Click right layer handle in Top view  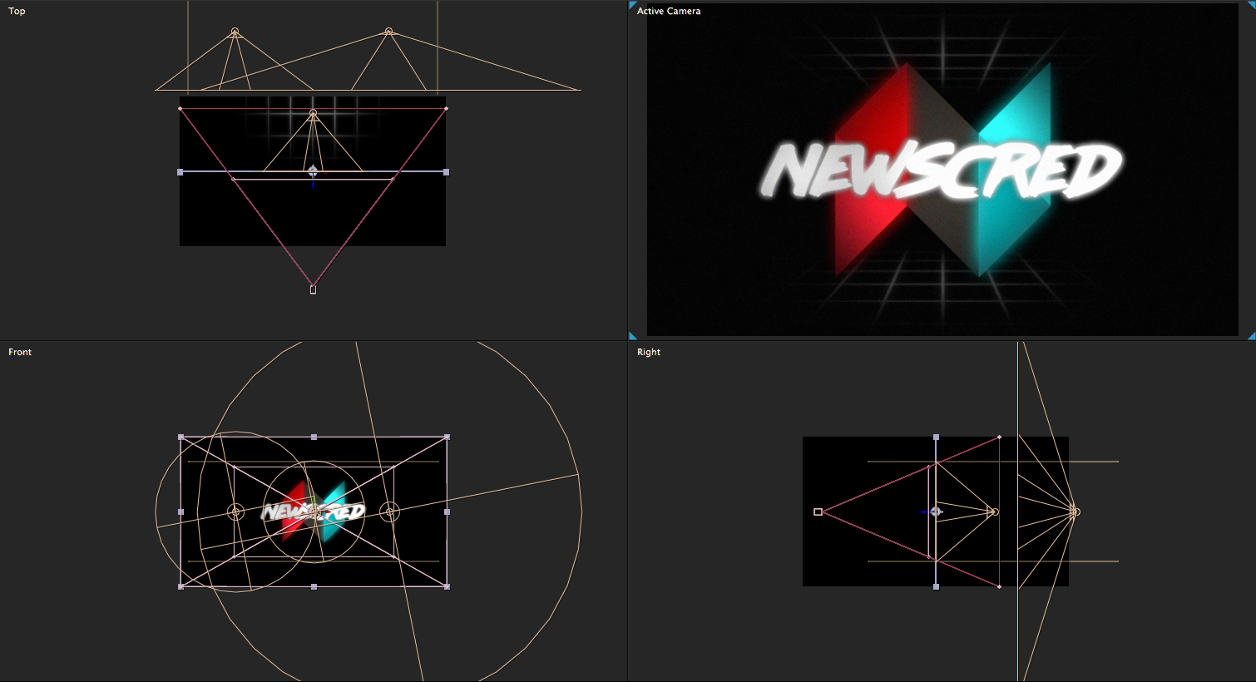pos(447,172)
